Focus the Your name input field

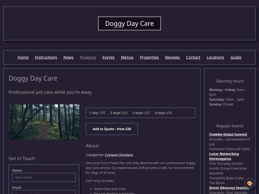tap(44, 178)
